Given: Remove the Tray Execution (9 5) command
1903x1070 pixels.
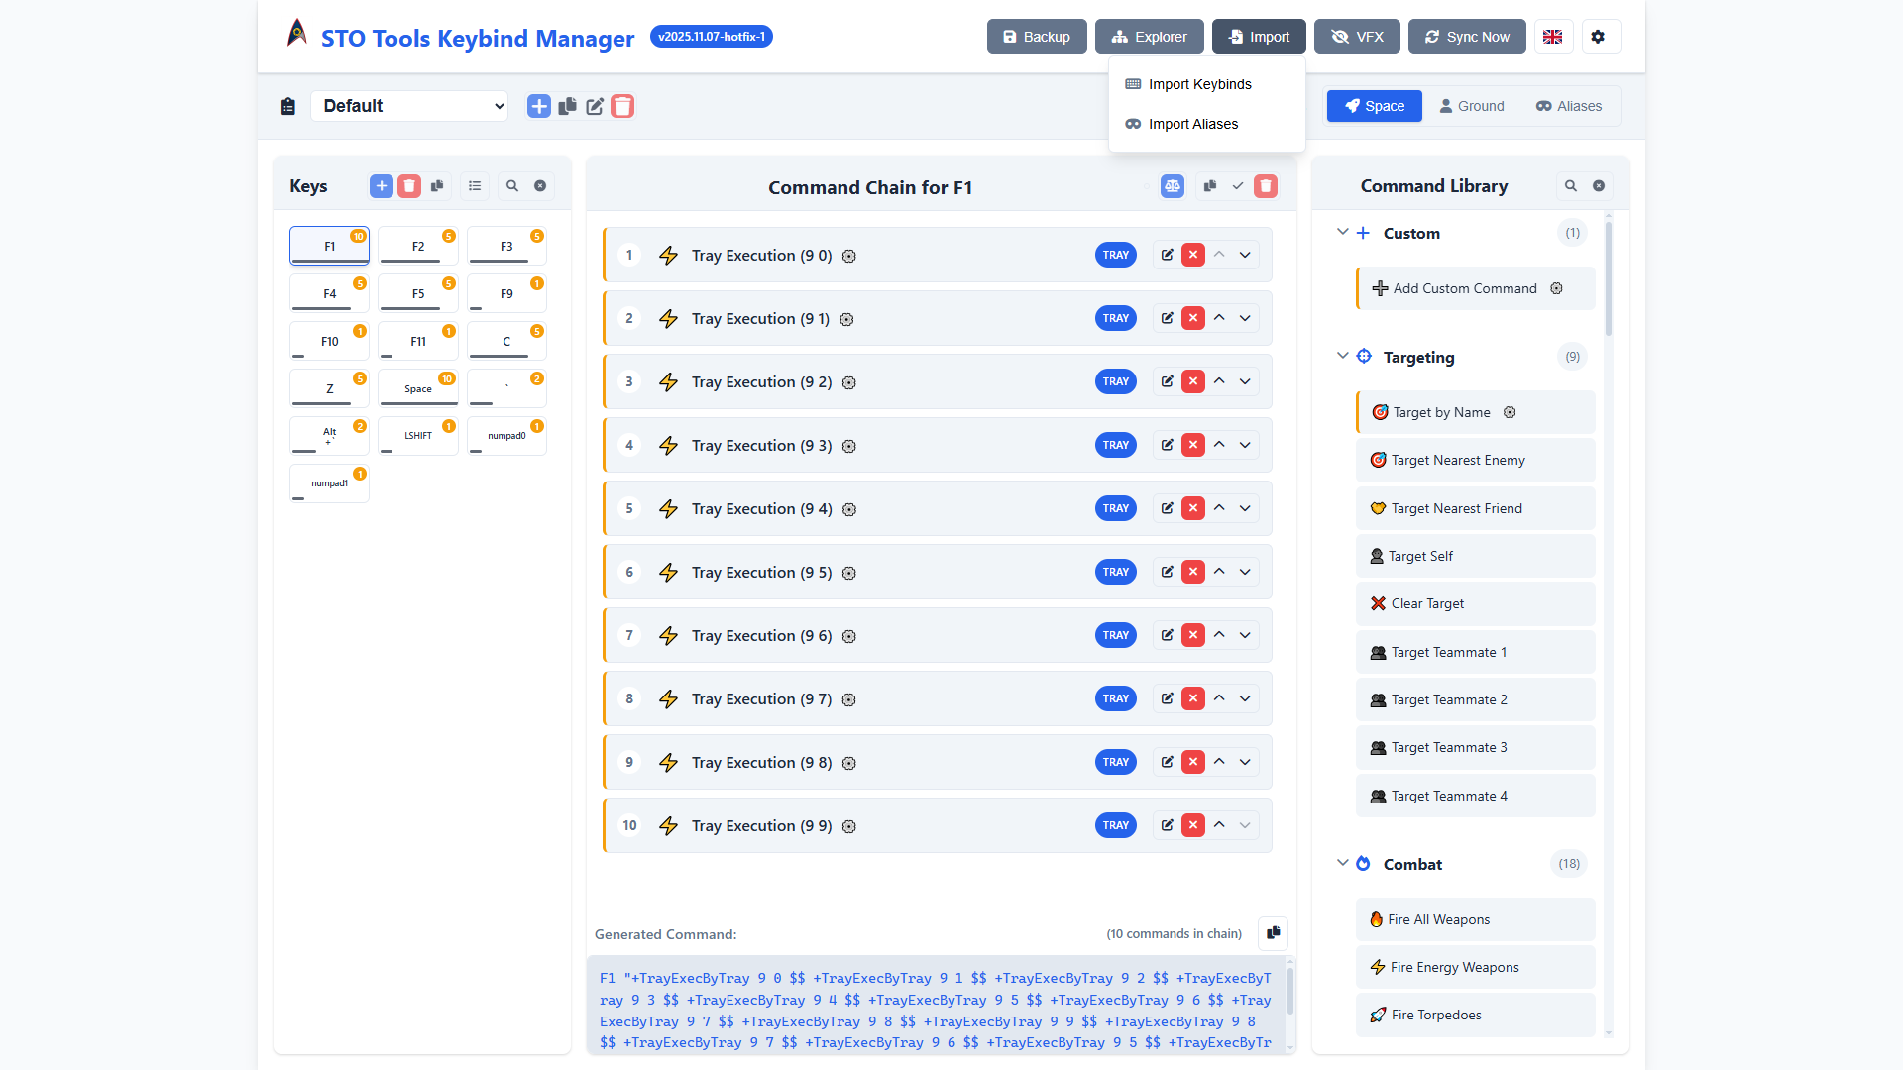Looking at the screenshot, I should pyautogui.click(x=1193, y=572).
